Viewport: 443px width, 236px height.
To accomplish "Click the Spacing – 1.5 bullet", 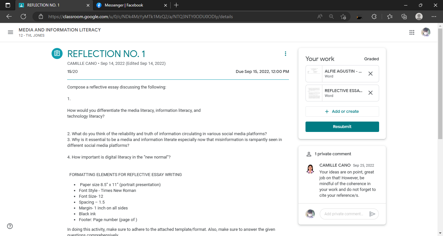I will [92, 202].
